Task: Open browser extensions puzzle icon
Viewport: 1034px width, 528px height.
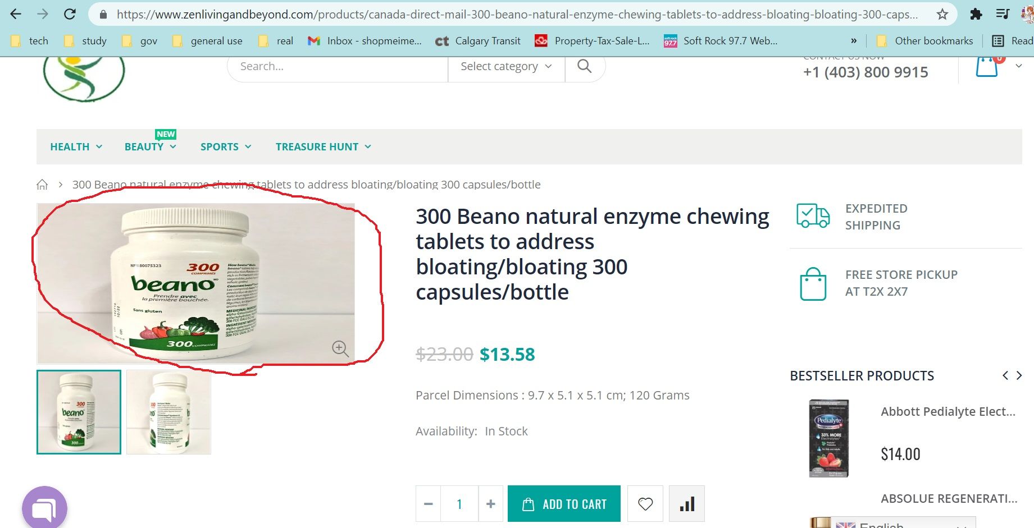Action: tap(976, 15)
